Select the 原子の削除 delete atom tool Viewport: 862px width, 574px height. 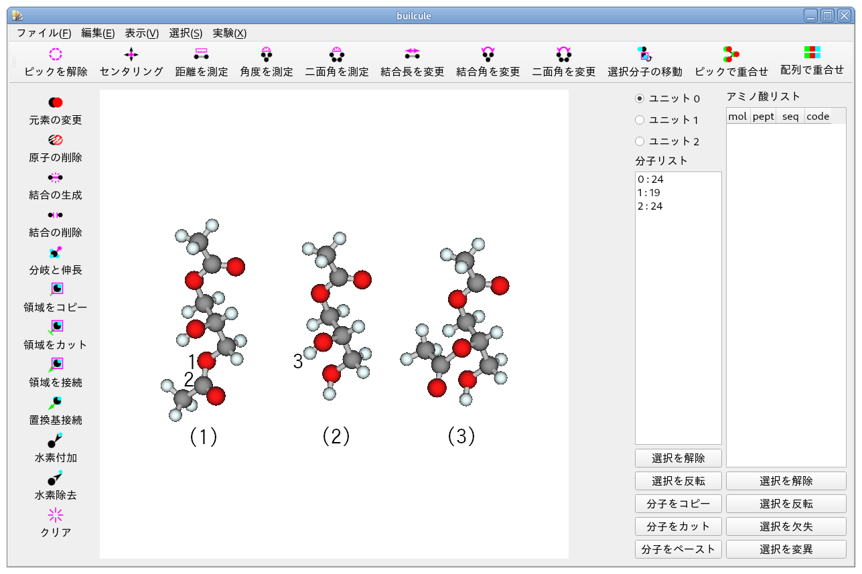[56, 140]
